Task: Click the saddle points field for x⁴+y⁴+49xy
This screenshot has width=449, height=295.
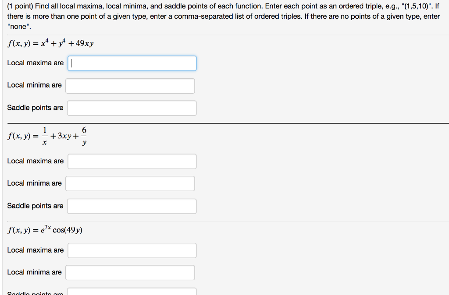Action: tap(131, 108)
